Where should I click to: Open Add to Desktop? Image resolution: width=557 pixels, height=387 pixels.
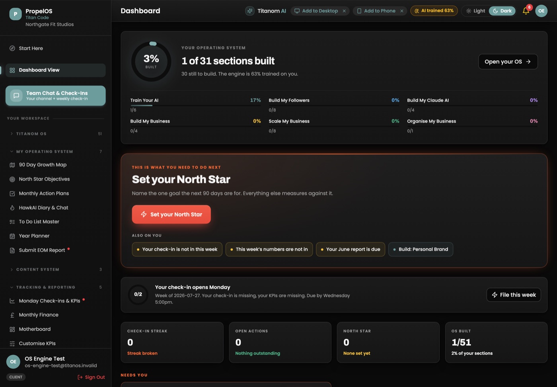316,11
